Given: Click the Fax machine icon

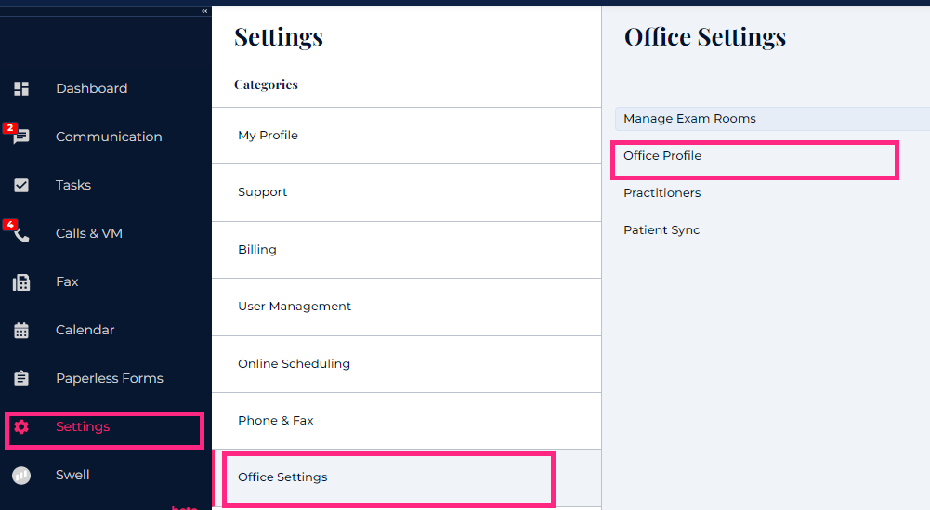Looking at the screenshot, I should pyautogui.click(x=21, y=282).
